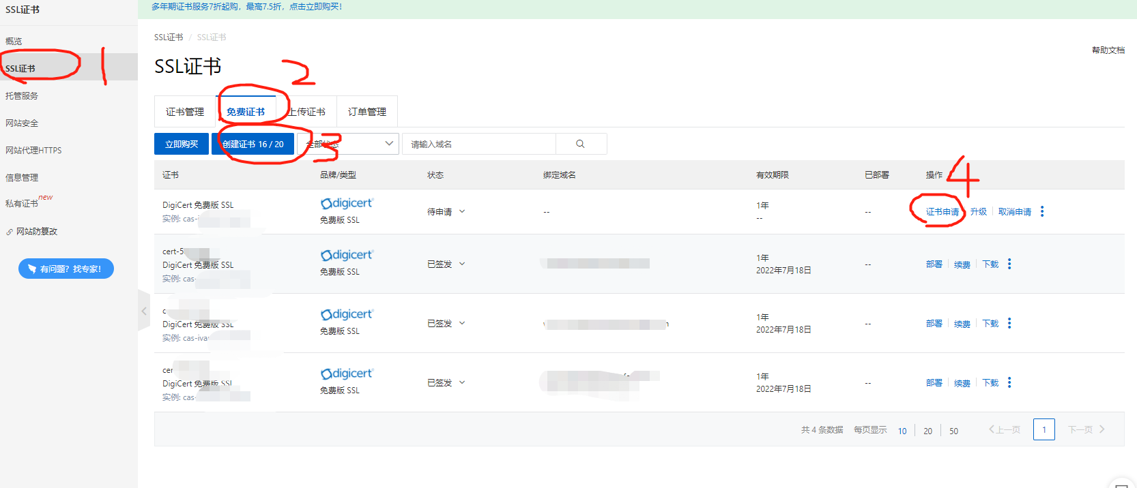1137x488 pixels.
Task: Open more actions menu for pending certificate row
Action: (x=1042, y=211)
